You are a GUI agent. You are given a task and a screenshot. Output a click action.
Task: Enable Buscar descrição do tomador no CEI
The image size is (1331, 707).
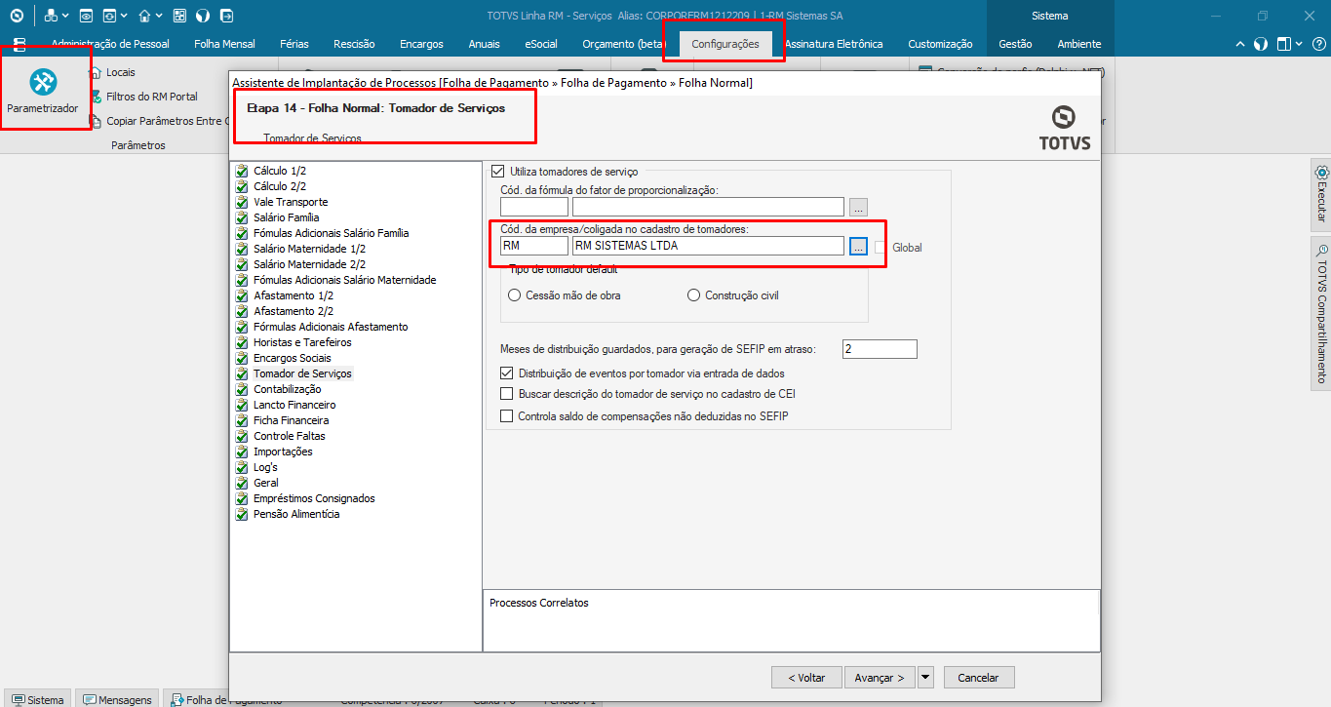click(x=506, y=394)
